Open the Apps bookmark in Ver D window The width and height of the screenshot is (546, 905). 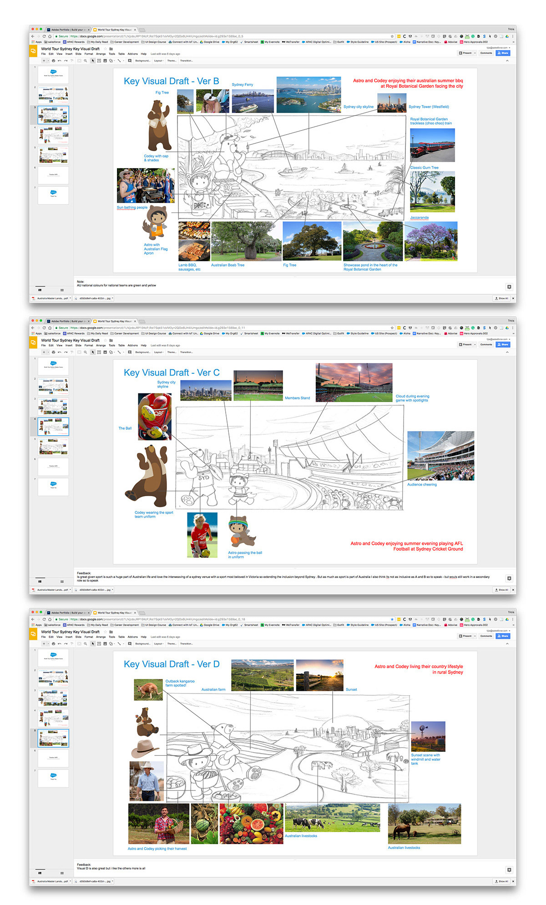coord(36,625)
